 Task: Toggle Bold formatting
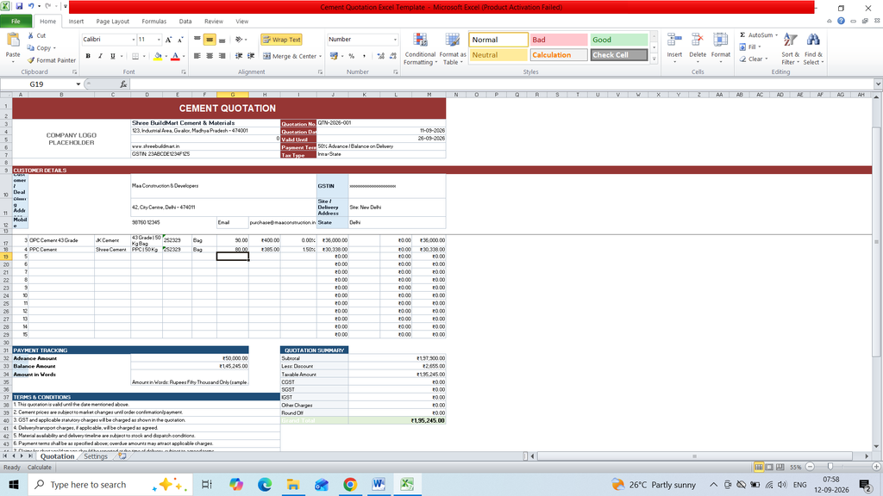(88, 56)
